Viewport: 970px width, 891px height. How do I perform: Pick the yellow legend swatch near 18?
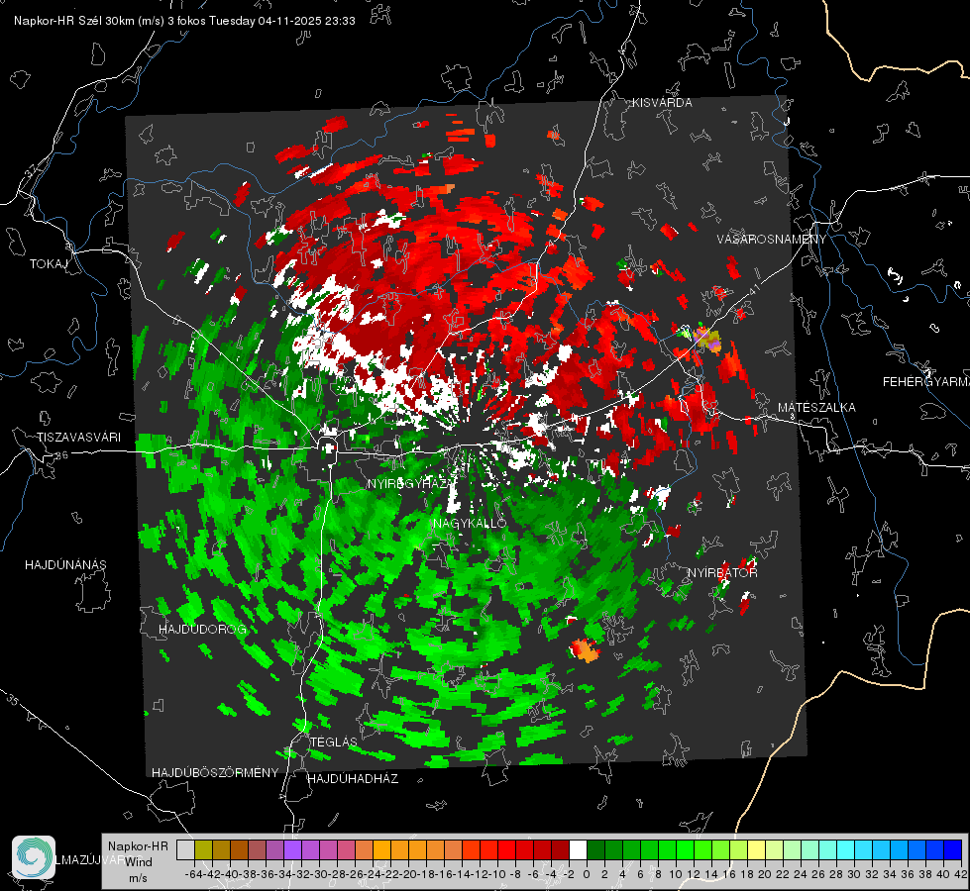tap(757, 849)
